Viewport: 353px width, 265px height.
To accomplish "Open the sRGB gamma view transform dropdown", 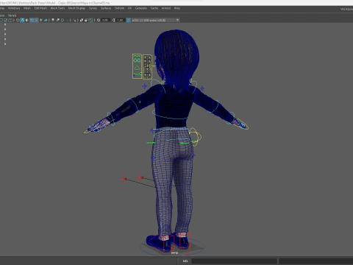I will [x=156, y=20].
